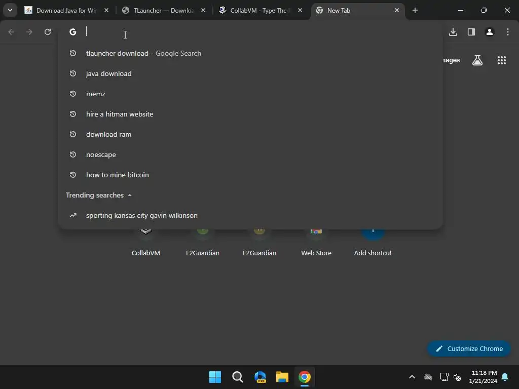Image resolution: width=519 pixels, height=389 pixels.
Task: Show hidden system tray icons
Action: [x=412, y=377]
